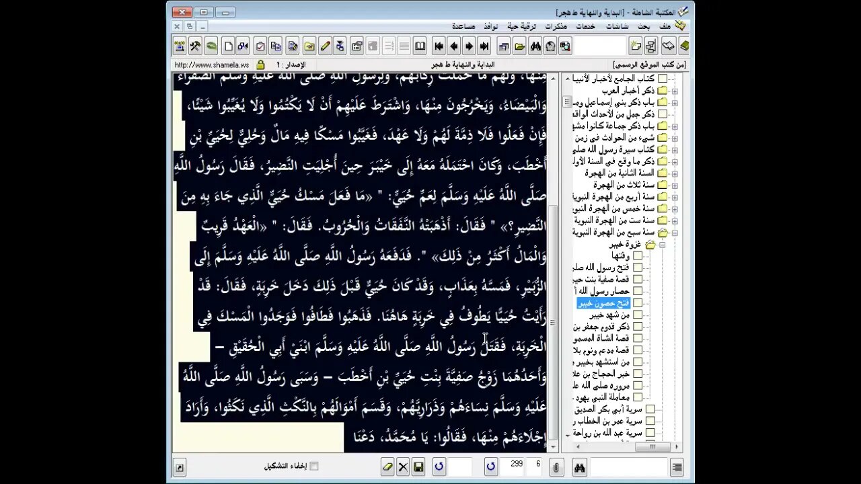Click the من كتب الموقع الرسمي label
Viewport: 861px width, 484px height.
(x=650, y=65)
